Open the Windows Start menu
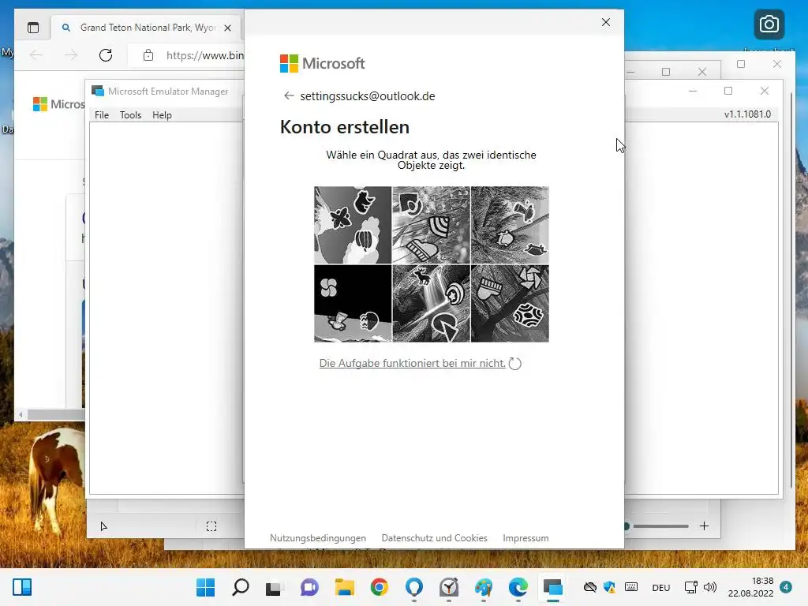The image size is (808, 606). pos(205,587)
